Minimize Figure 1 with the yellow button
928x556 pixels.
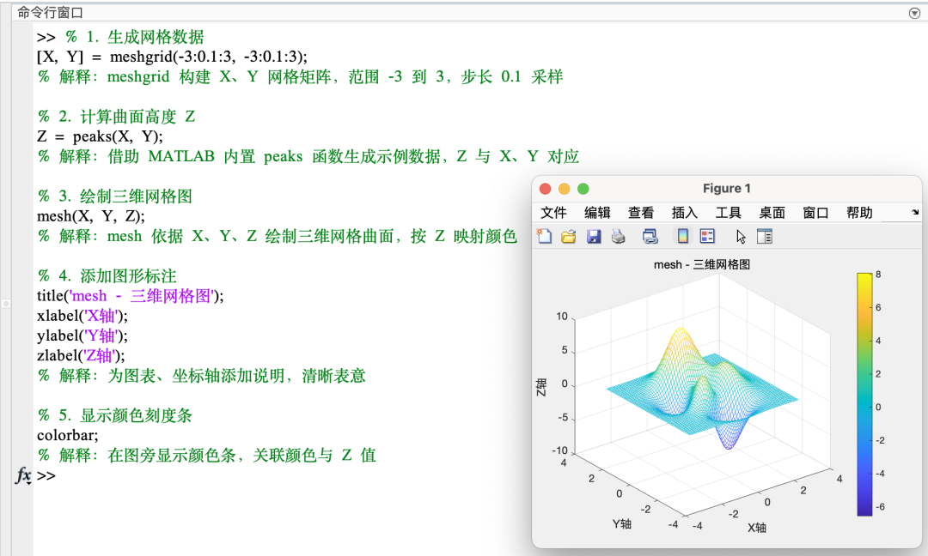[x=564, y=189]
